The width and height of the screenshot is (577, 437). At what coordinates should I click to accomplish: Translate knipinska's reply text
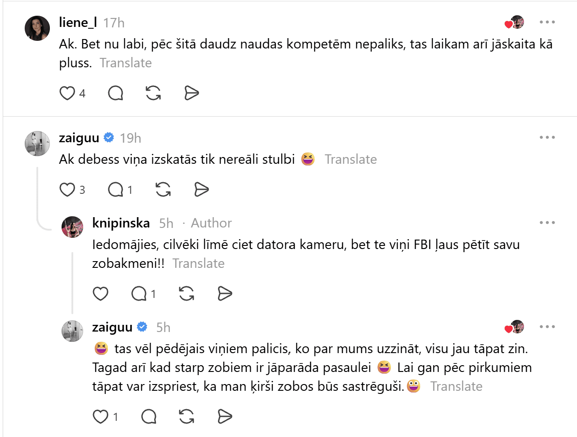click(x=199, y=263)
